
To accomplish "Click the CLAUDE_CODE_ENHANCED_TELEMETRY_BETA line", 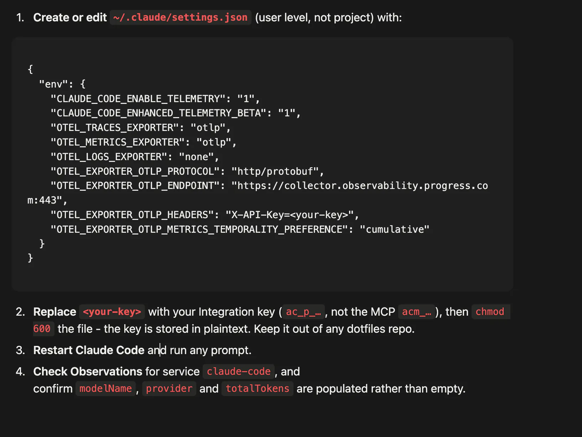I will (x=176, y=113).
